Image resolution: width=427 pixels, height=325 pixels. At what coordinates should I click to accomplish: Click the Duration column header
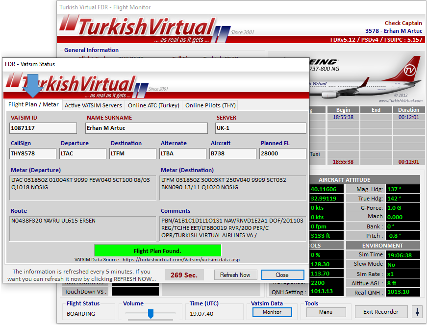tap(408, 110)
